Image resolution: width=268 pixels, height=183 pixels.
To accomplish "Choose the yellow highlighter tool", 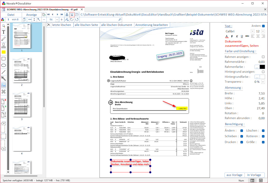I will coord(4,52).
